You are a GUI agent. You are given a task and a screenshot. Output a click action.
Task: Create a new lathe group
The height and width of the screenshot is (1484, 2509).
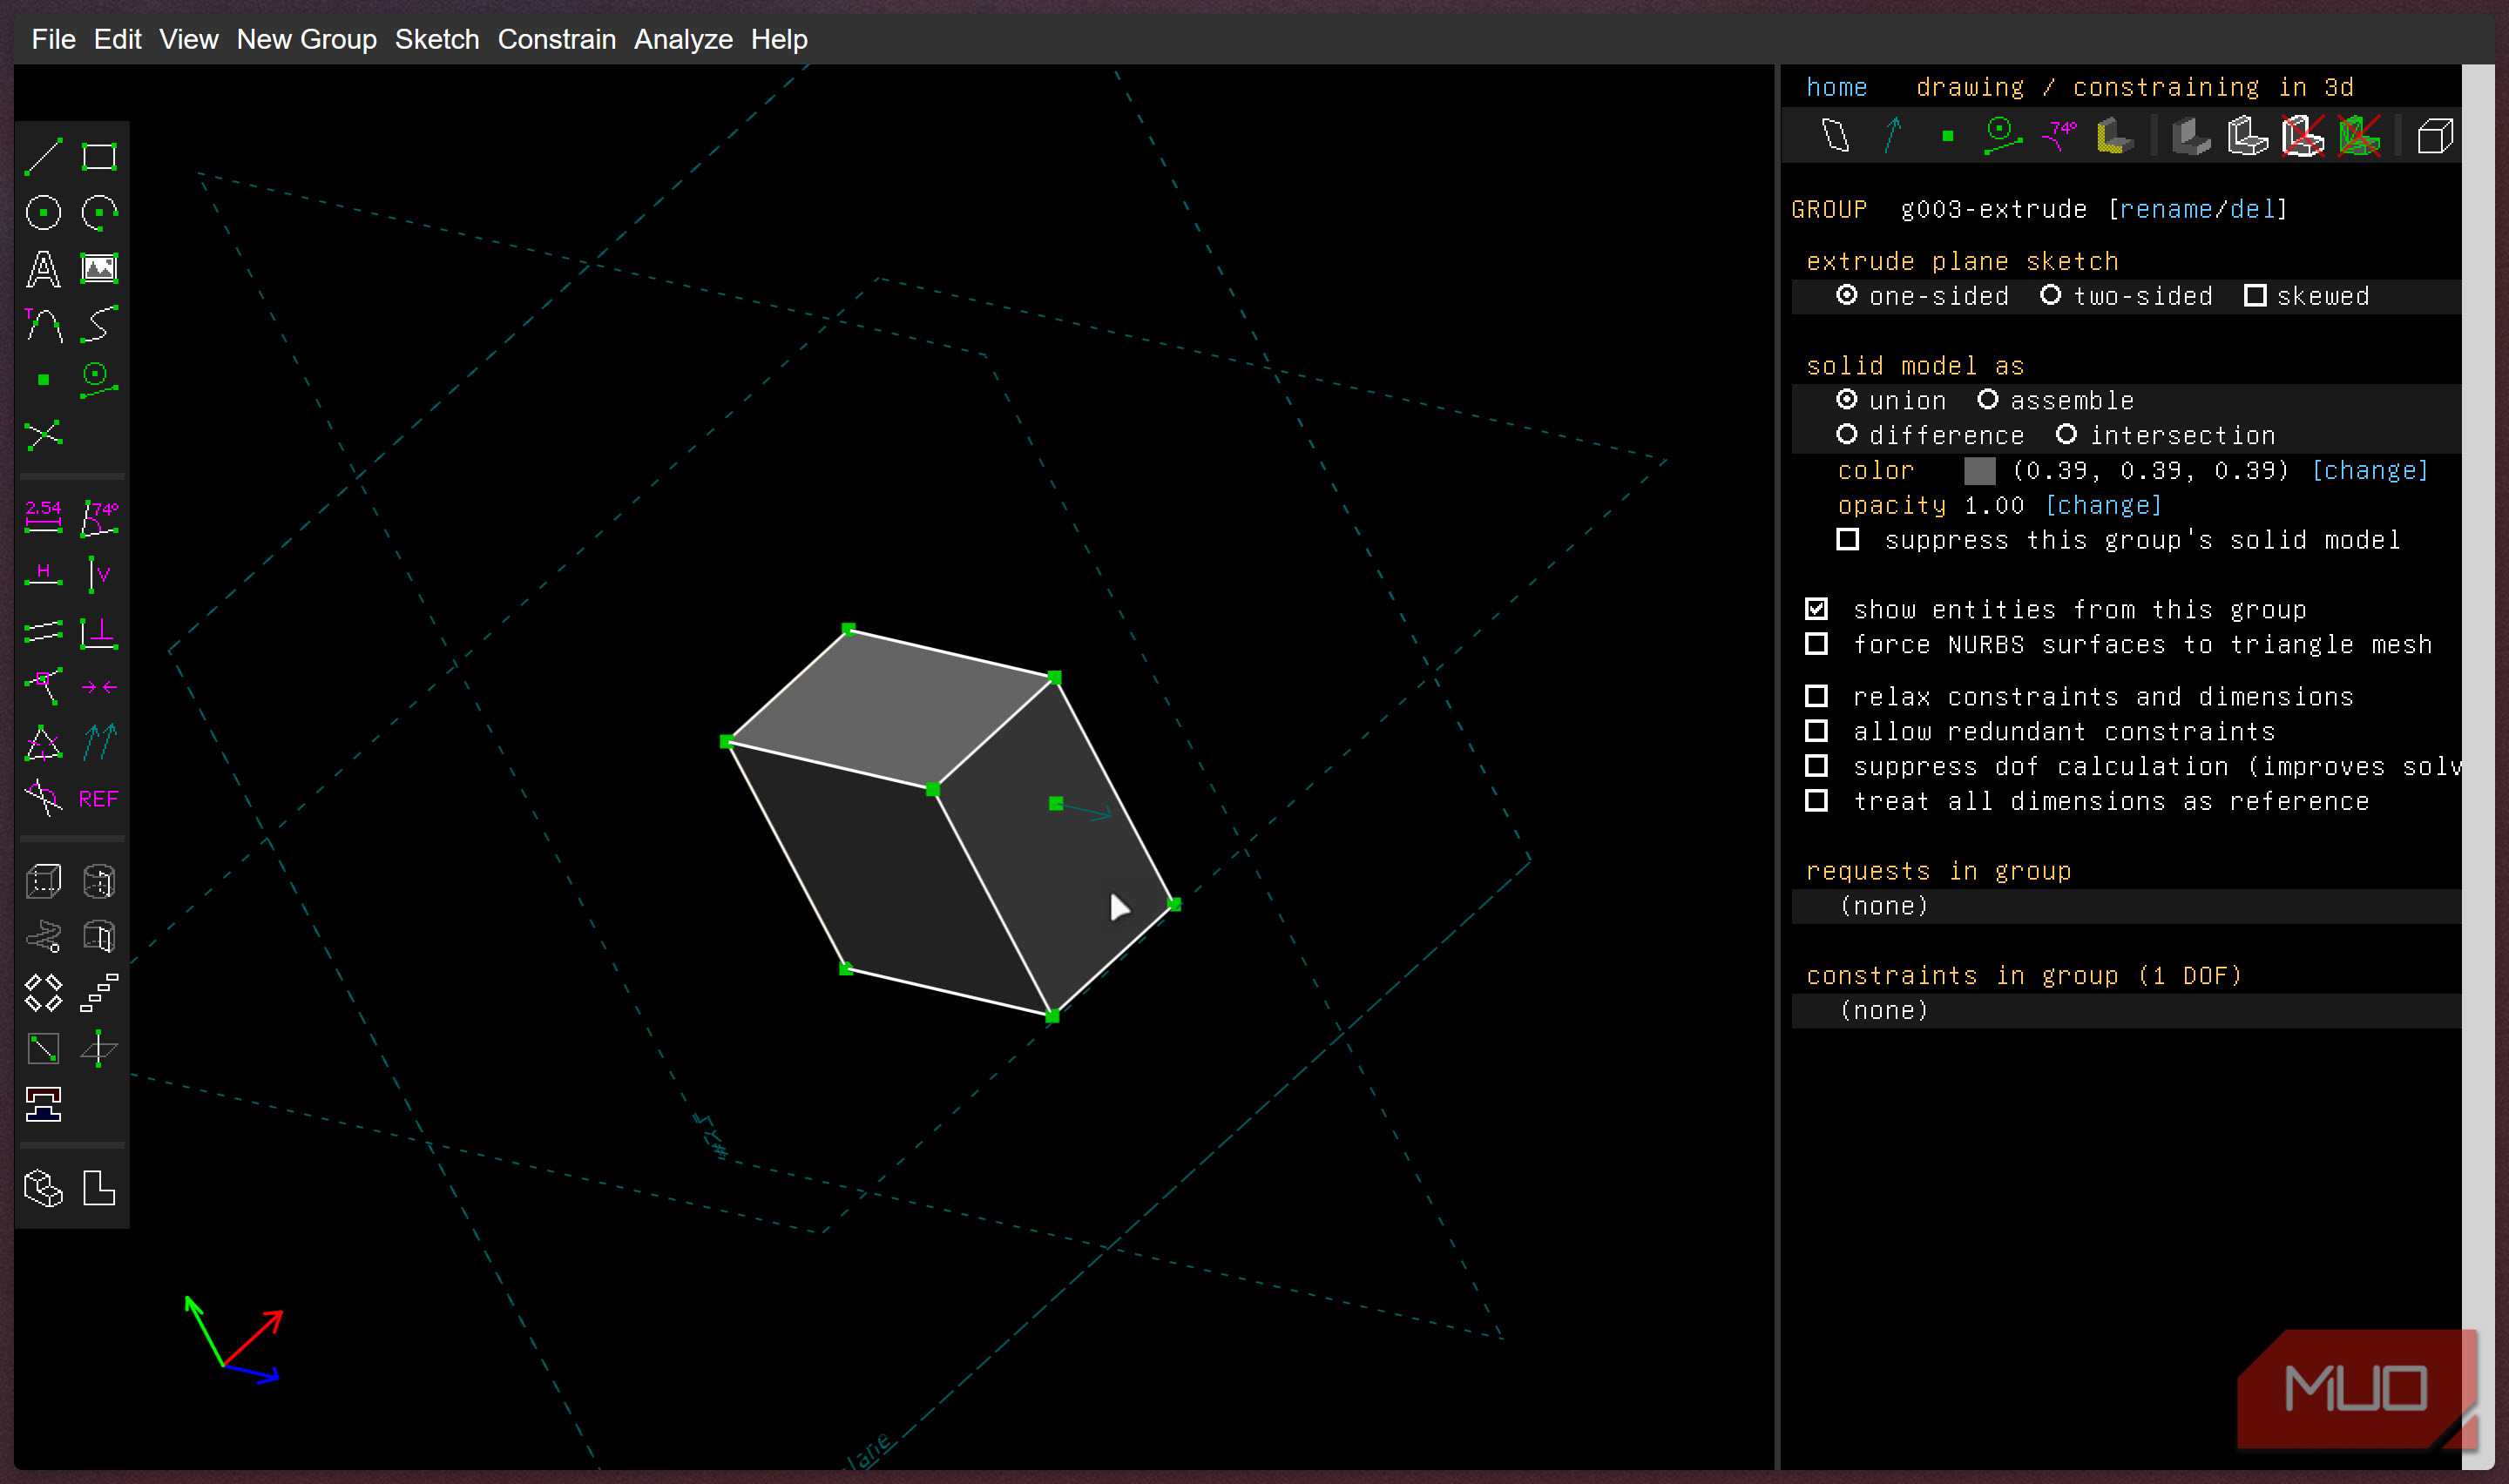pos(99,881)
